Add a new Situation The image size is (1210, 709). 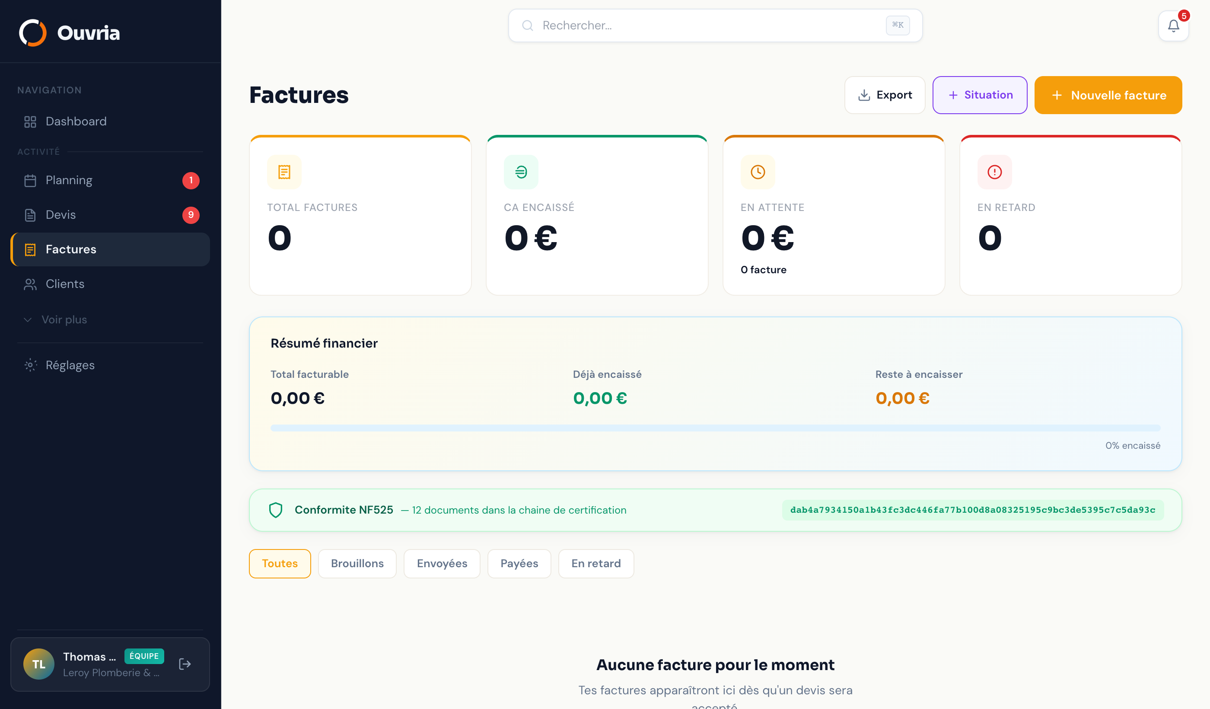coord(980,95)
